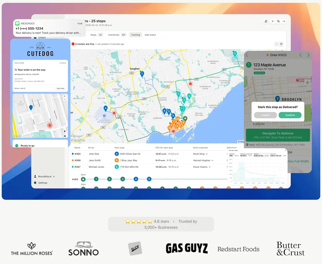Confirm marking the stop as Delivered
The width and height of the screenshot is (322, 264).
point(290,115)
